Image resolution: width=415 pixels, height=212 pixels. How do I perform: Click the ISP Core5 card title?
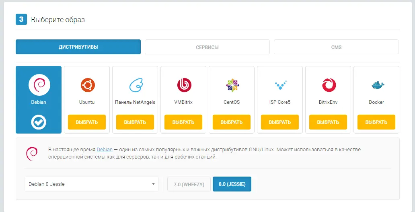tap(280, 102)
